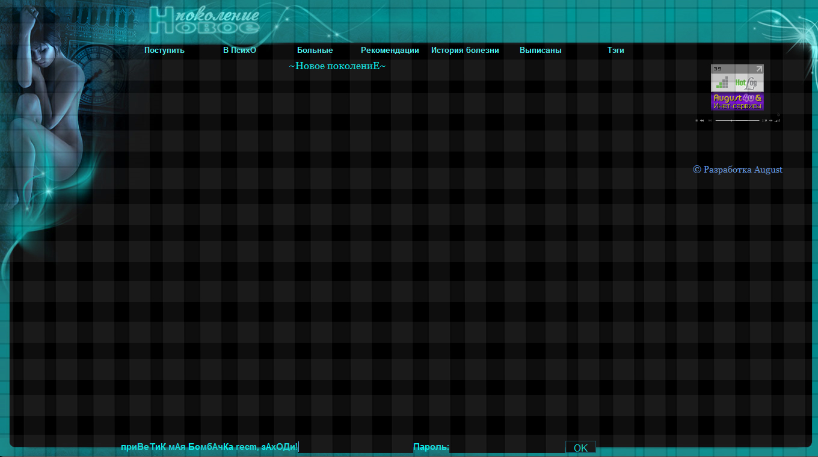Click the ~Новое поколениЕ~ title link

pos(337,66)
